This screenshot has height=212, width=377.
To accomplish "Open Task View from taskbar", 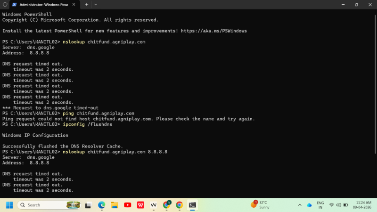I will point(88,205).
